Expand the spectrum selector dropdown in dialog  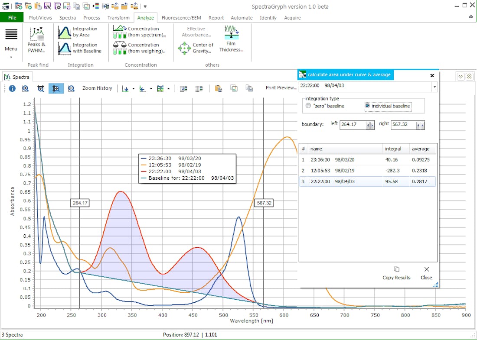(435, 87)
